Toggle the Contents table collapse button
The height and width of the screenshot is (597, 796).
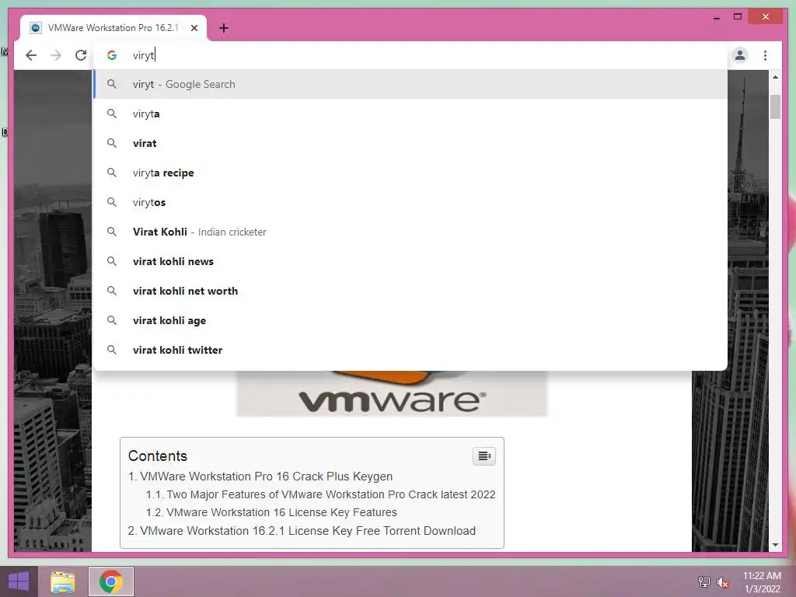point(484,456)
